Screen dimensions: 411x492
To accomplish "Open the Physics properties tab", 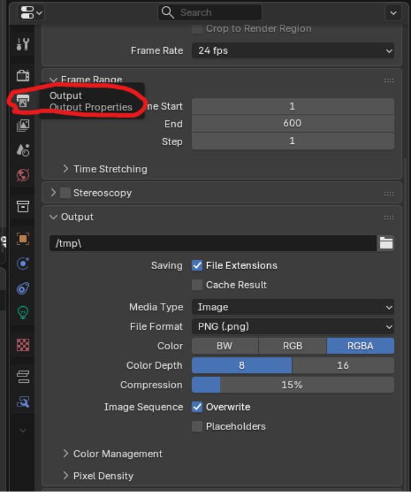I will tap(22, 288).
